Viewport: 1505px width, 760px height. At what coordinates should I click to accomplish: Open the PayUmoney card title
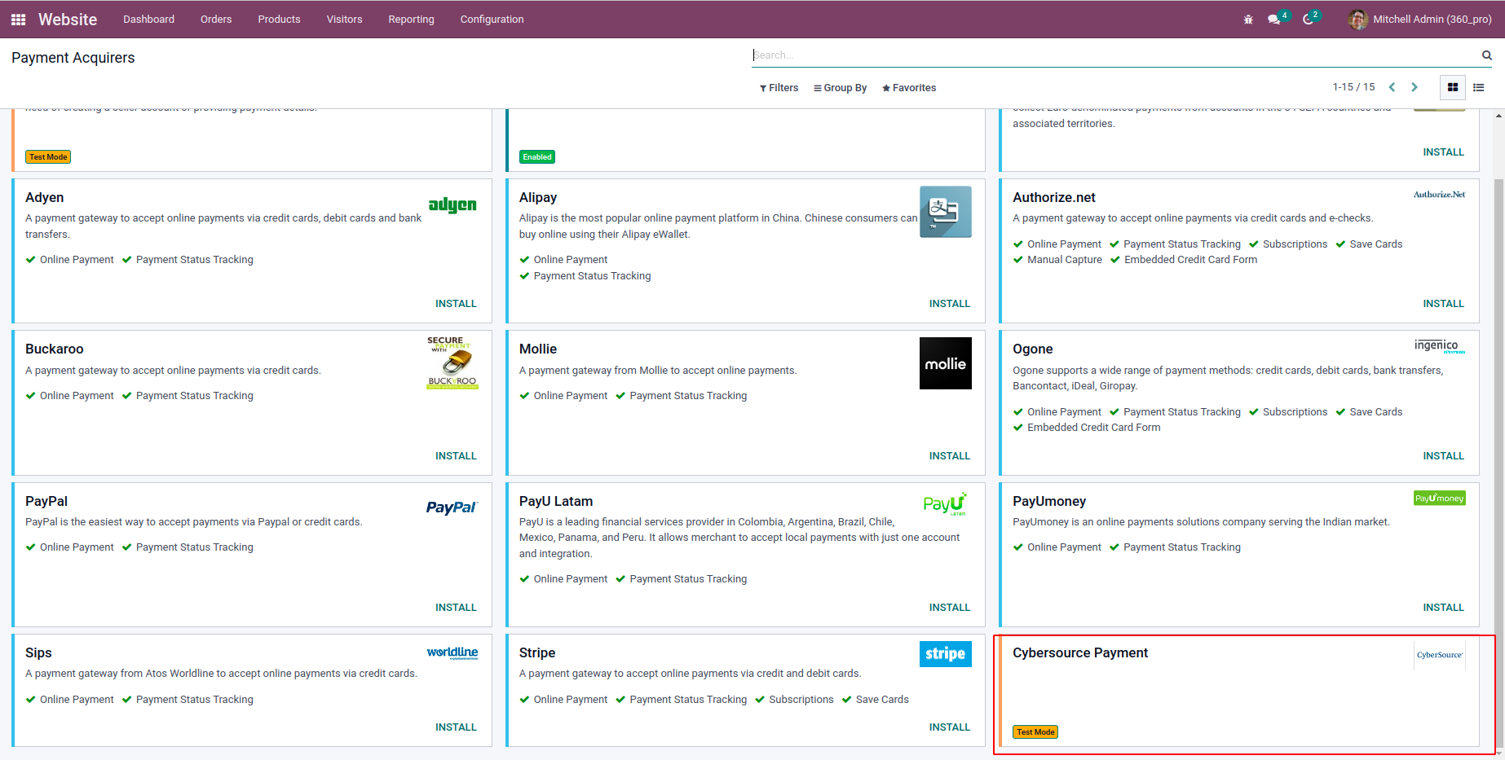click(1049, 502)
